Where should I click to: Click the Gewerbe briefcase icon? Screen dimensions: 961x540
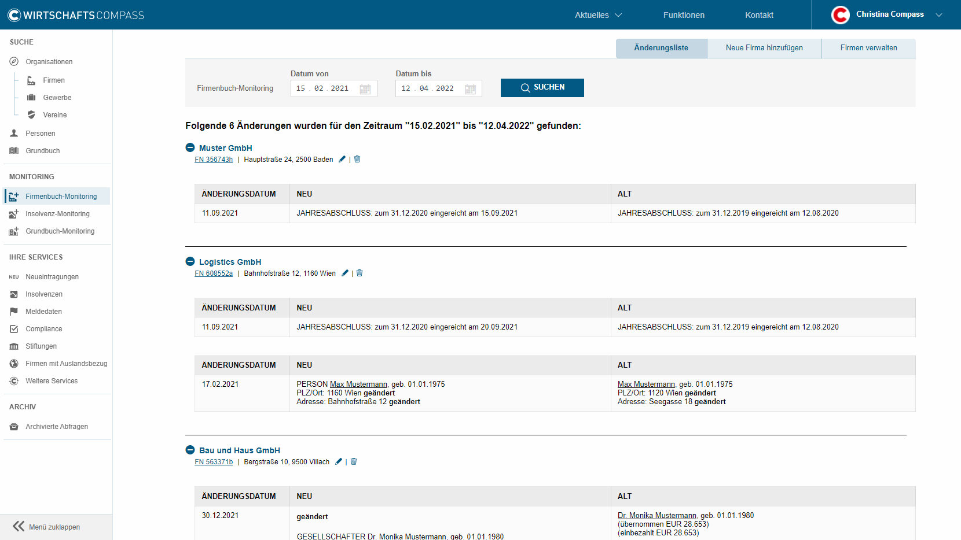(31, 98)
